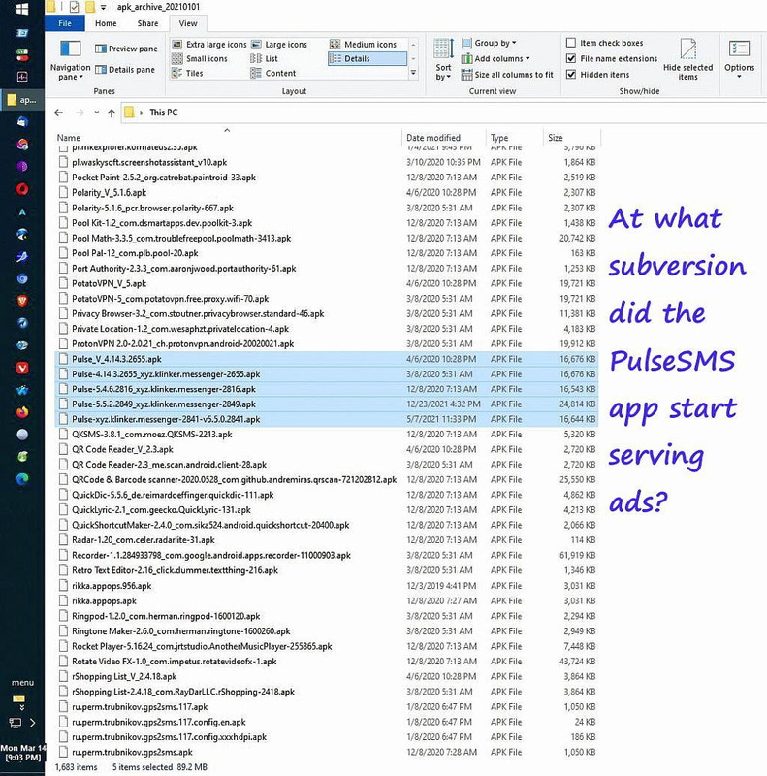Click file icon of Radar-1.20 apk

[x=63, y=540]
